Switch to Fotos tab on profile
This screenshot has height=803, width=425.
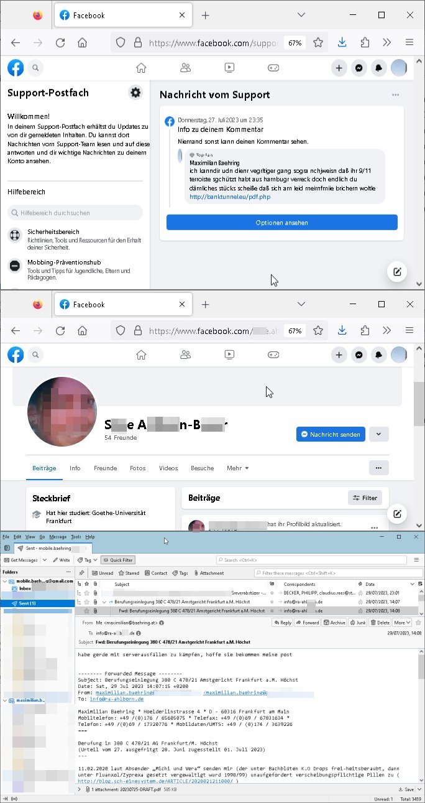[x=138, y=468]
